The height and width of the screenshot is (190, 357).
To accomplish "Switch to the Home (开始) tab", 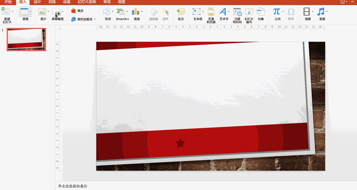I will (x=8, y=2).
